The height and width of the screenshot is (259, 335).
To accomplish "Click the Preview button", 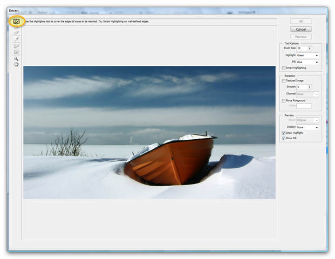I will pos(301,37).
